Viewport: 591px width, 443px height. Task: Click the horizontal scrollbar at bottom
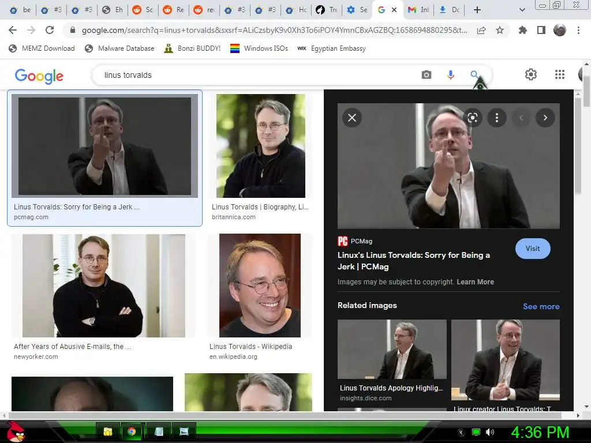tap(285, 415)
